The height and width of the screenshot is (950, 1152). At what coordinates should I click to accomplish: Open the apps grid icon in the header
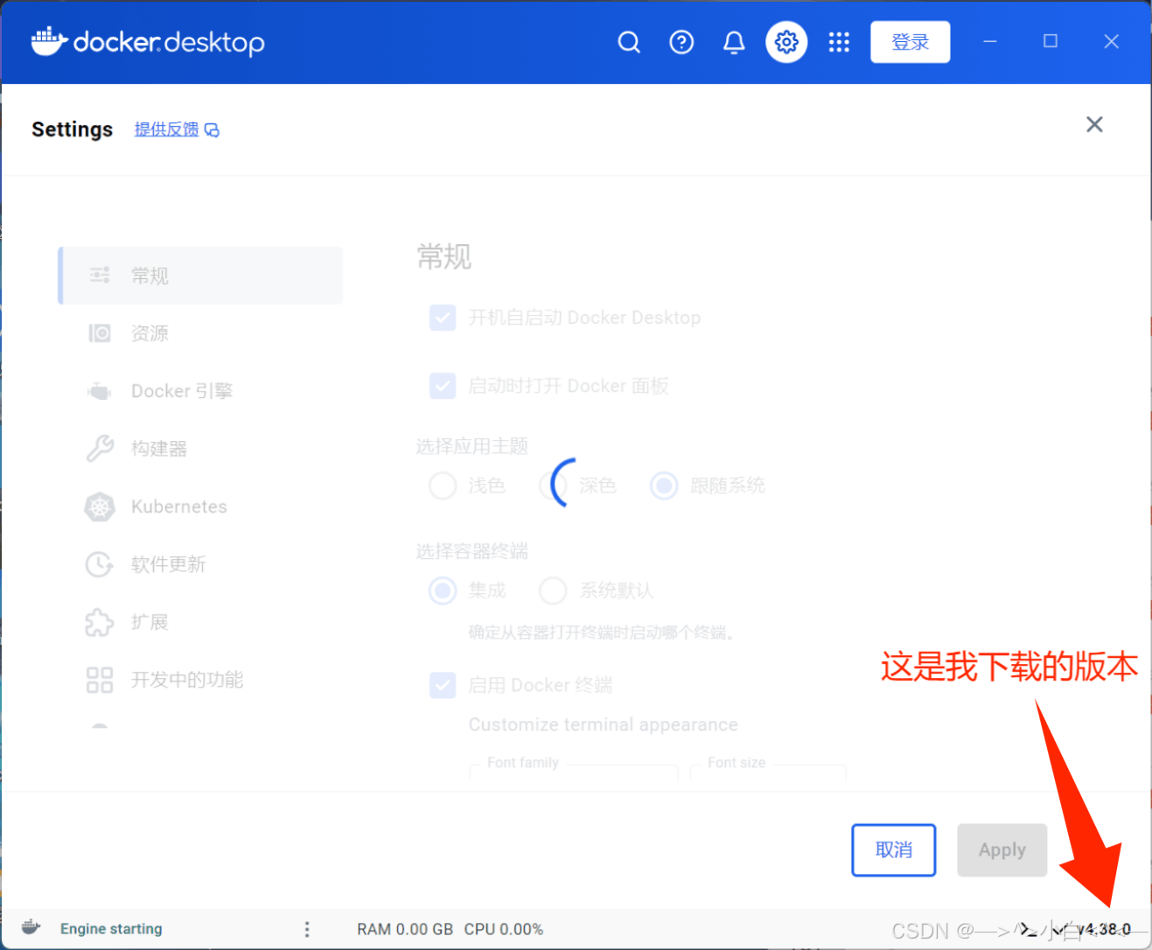tap(839, 41)
